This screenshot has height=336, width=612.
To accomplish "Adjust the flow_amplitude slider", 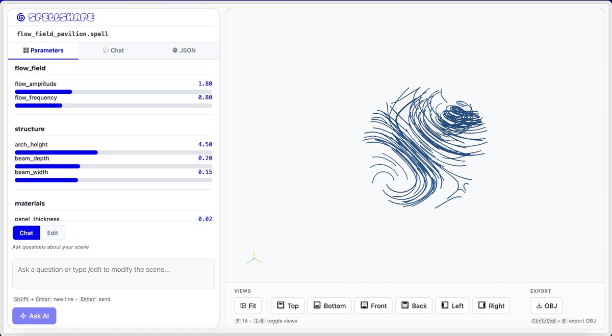I will (113, 92).
